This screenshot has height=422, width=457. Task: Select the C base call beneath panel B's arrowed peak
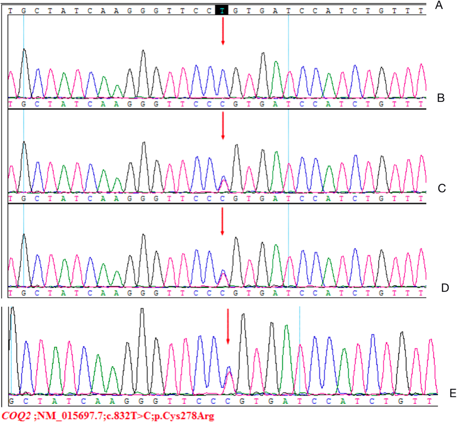222,104
